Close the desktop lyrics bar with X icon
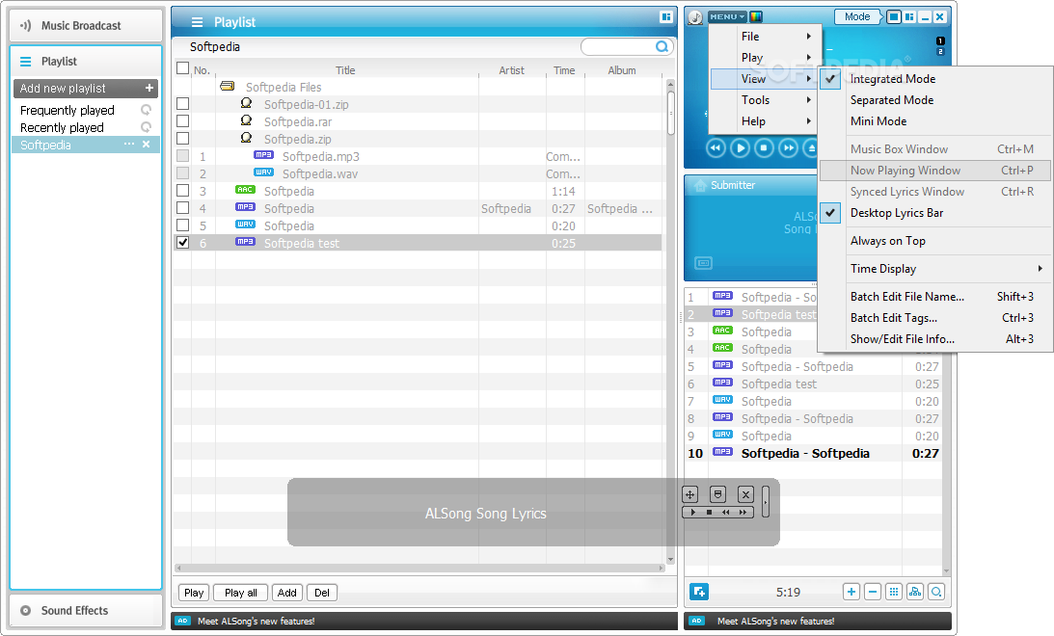 click(745, 495)
